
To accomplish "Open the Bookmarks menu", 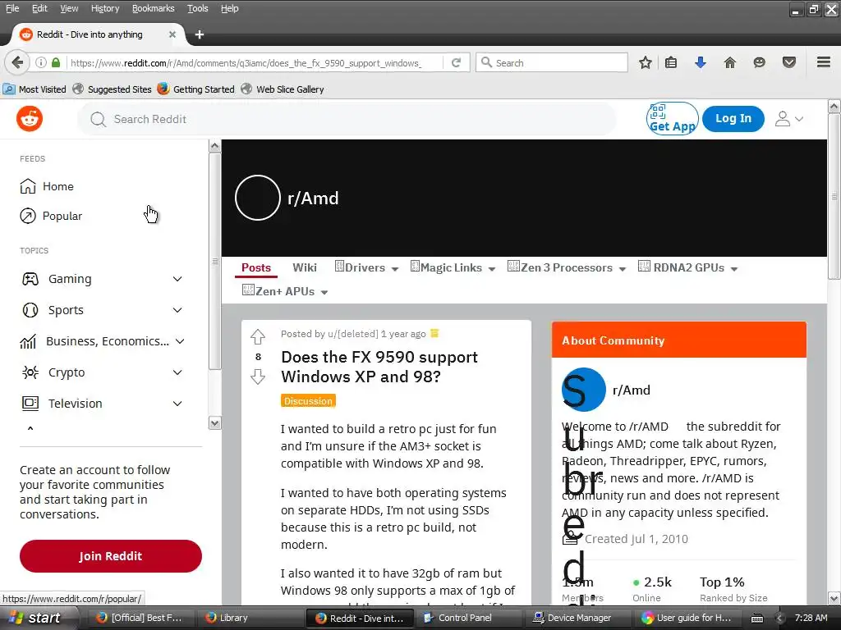I will pos(153,8).
